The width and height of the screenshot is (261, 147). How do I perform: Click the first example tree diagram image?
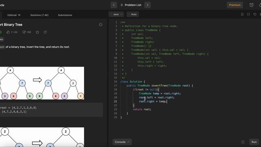pyautogui.click(x=42, y=83)
